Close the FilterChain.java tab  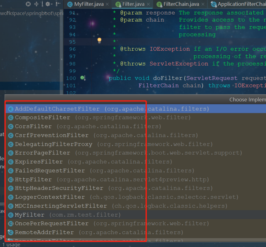tap(203, 4)
